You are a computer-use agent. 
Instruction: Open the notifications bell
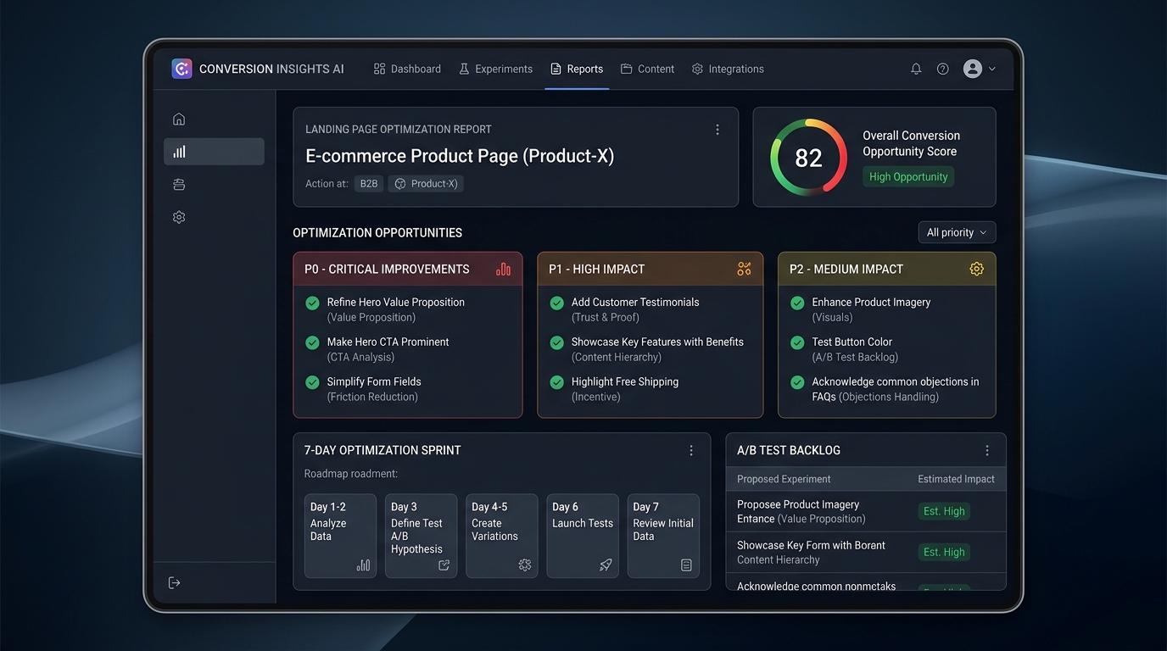pyautogui.click(x=916, y=69)
